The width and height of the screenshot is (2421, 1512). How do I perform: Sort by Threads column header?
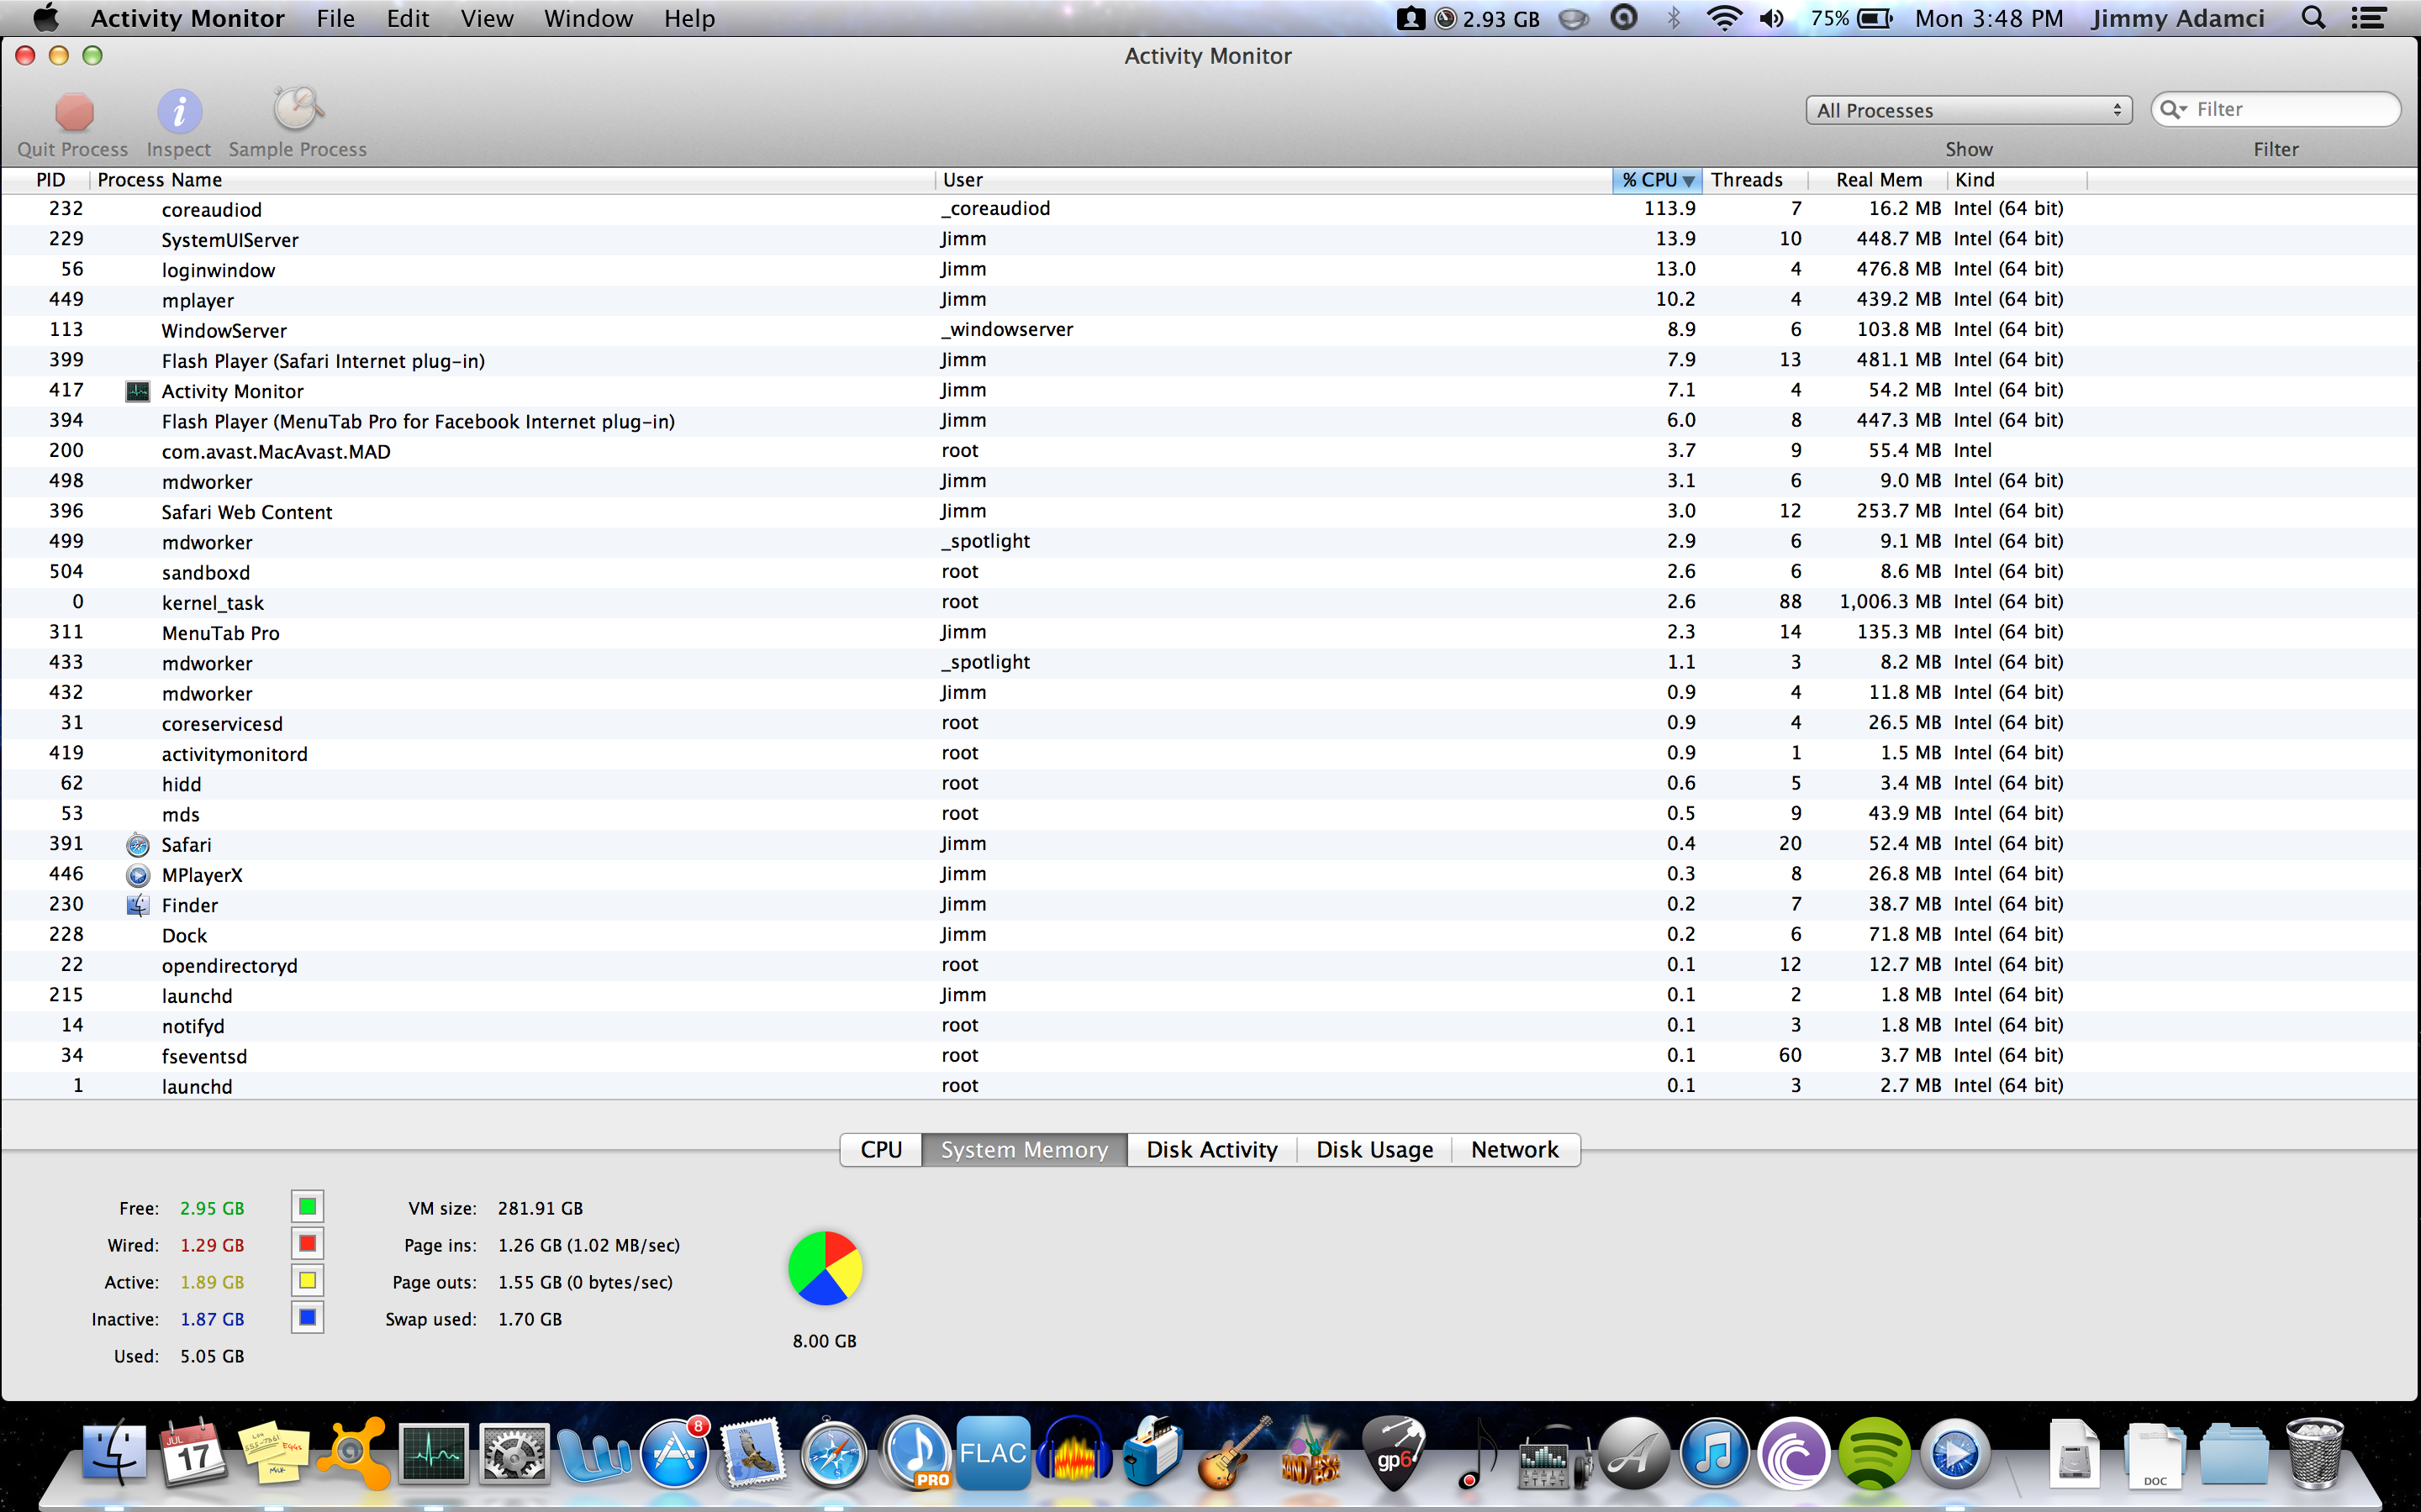1754,180
